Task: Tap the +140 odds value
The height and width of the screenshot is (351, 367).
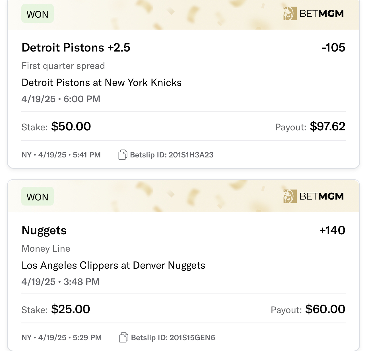Action: point(332,230)
